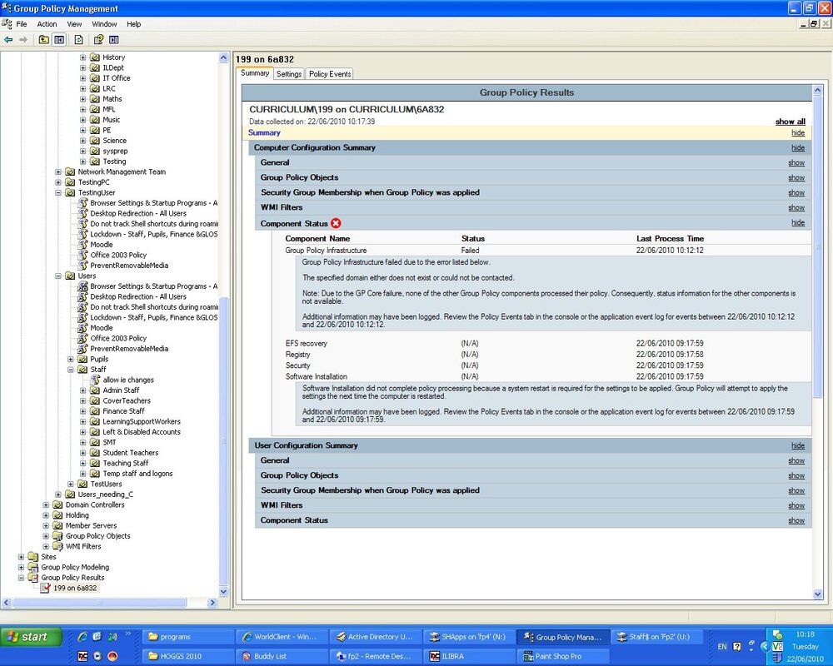Viewport: 833px width, 666px height.
Task: Click the console tree vertical scrollbar thumb
Action: point(223,440)
